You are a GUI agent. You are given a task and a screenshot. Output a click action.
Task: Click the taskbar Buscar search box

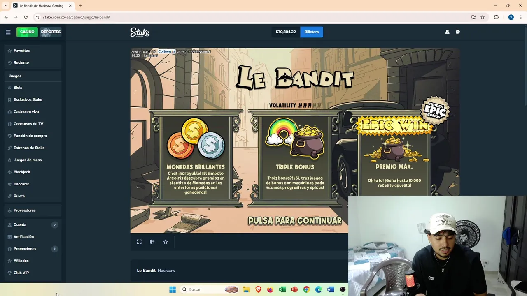pos(210,289)
